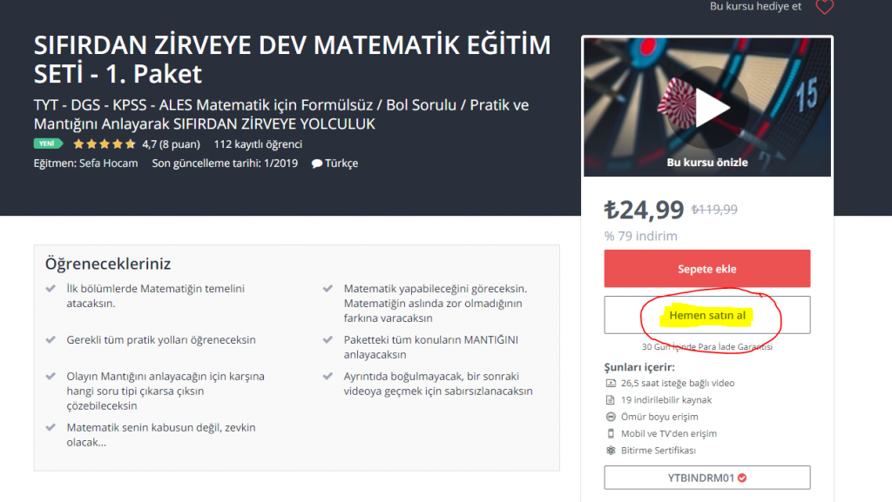The height and width of the screenshot is (502, 892).
Task: Click the 4,7 (8 puan) rating text
Action: [x=172, y=144]
